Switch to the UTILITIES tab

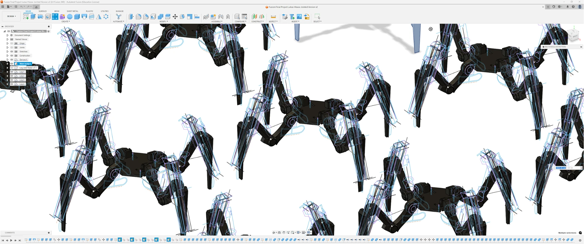tap(105, 11)
